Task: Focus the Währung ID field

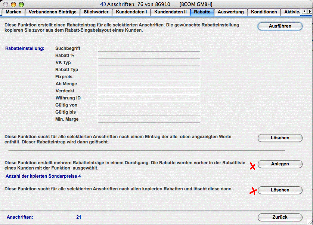Action: [149, 98]
